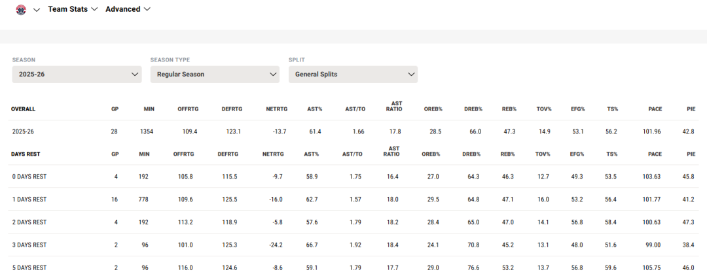Open the Season Type dropdown
Viewport: 707px width, 278px height.
pyautogui.click(x=215, y=74)
